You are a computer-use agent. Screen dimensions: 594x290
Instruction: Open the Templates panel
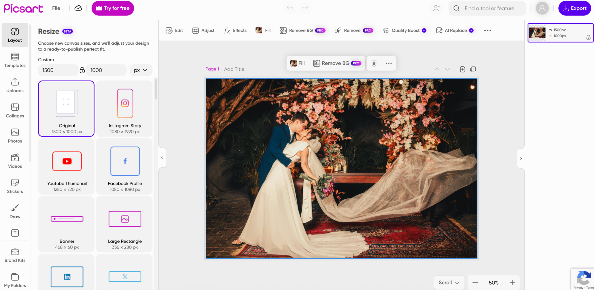[15, 60]
